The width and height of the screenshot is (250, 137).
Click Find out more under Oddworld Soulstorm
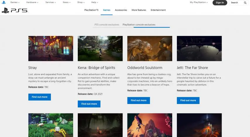pos(139,100)
